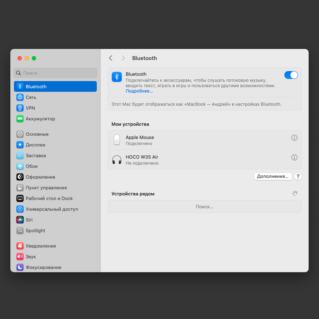The width and height of the screenshot is (319, 319).
Task: Open Пункт управления settings
Action: [55, 188]
